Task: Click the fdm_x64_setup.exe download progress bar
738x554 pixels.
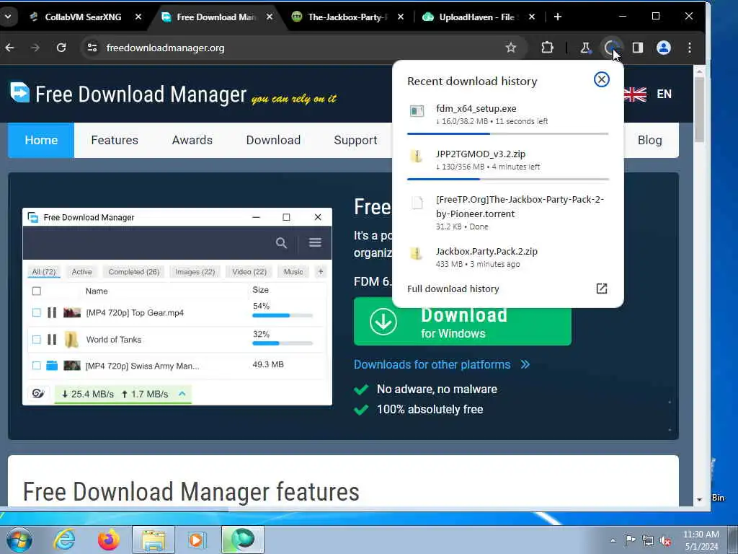Action: 508,133
